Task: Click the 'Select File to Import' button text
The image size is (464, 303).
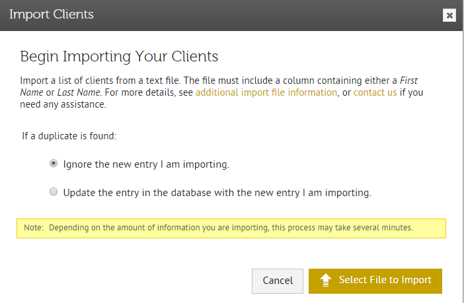Action: click(x=385, y=280)
